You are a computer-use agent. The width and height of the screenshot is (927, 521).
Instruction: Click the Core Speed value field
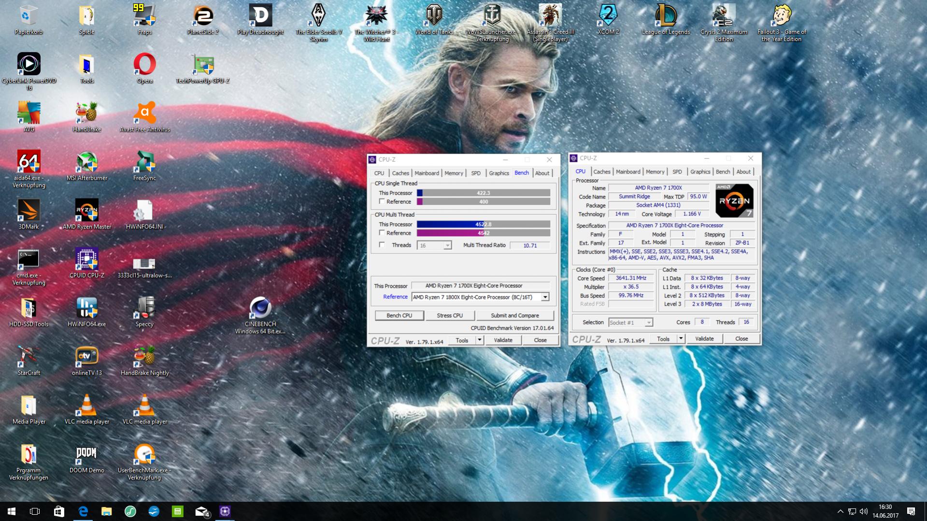(631, 278)
